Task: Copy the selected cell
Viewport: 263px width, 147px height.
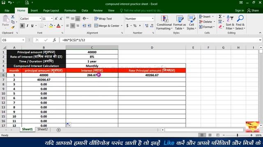Action: 13,22
